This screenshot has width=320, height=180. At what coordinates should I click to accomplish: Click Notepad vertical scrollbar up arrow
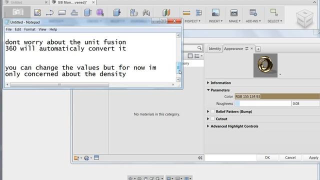(178, 35)
